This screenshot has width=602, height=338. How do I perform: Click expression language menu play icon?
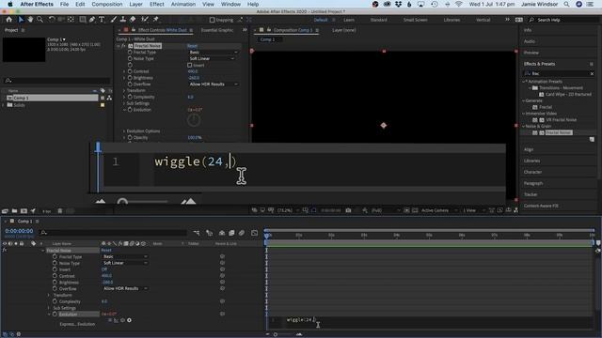(129, 320)
